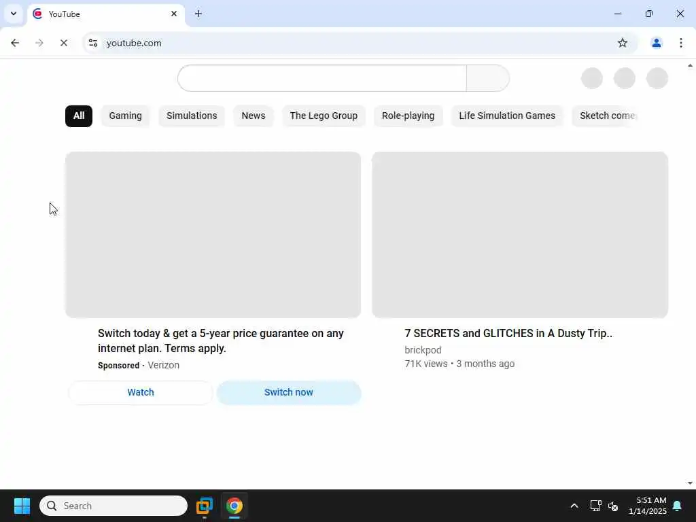Stop loading the page
The width and height of the screenshot is (696, 522).
pyautogui.click(x=63, y=43)
